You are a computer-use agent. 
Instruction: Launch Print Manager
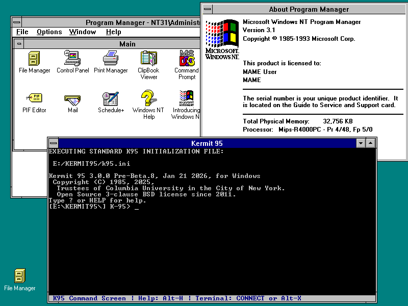point(111,59)
